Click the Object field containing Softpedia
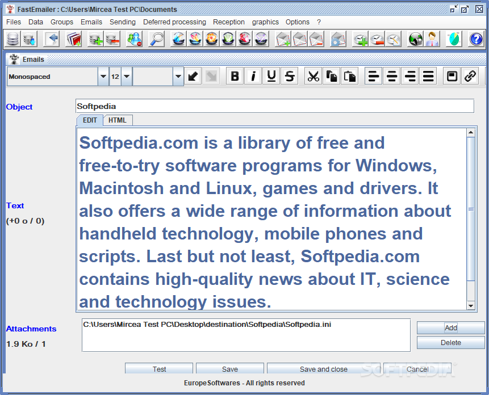 [275, 106]
